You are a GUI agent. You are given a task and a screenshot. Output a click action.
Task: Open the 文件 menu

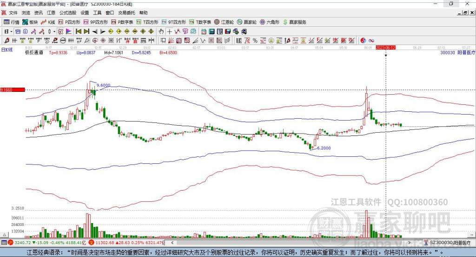tap(13, 13)
